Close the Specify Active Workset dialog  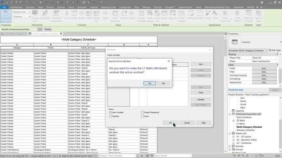pyautogui.click(x=169, y=61)
